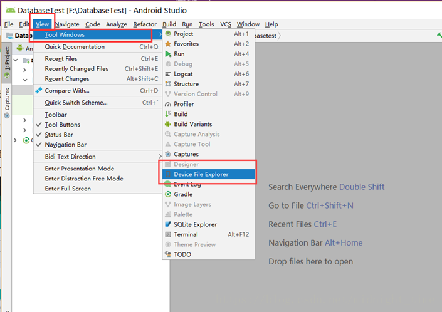Click the Device File Explorer label
This screenshot has width=442, height=312.
click(x=201, y=174)
